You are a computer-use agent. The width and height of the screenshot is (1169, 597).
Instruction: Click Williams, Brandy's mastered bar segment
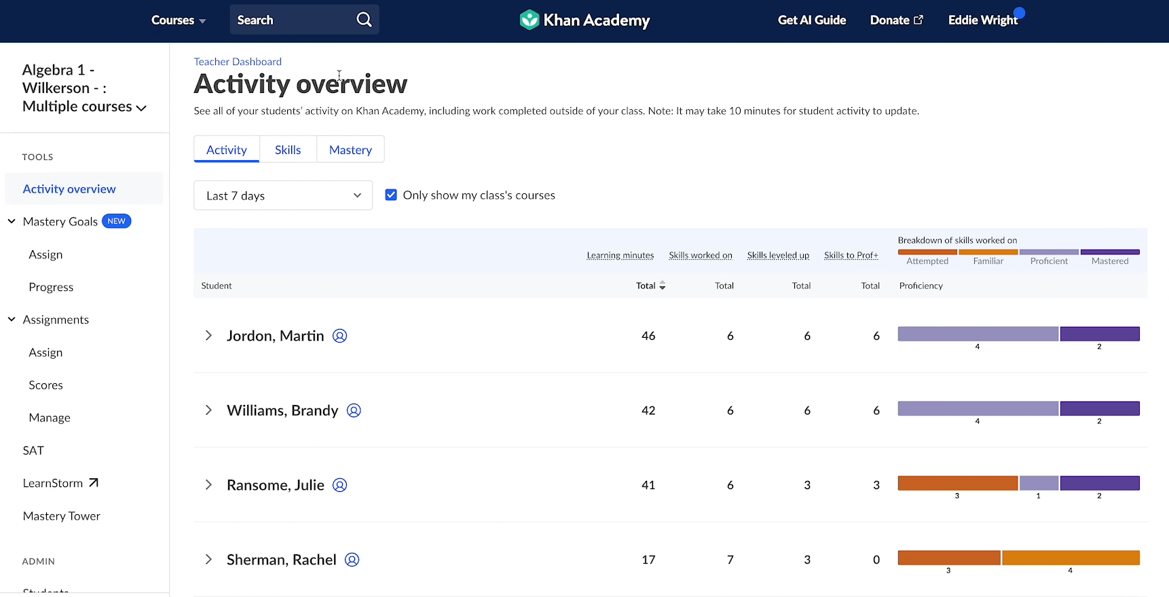[1100, 408]
